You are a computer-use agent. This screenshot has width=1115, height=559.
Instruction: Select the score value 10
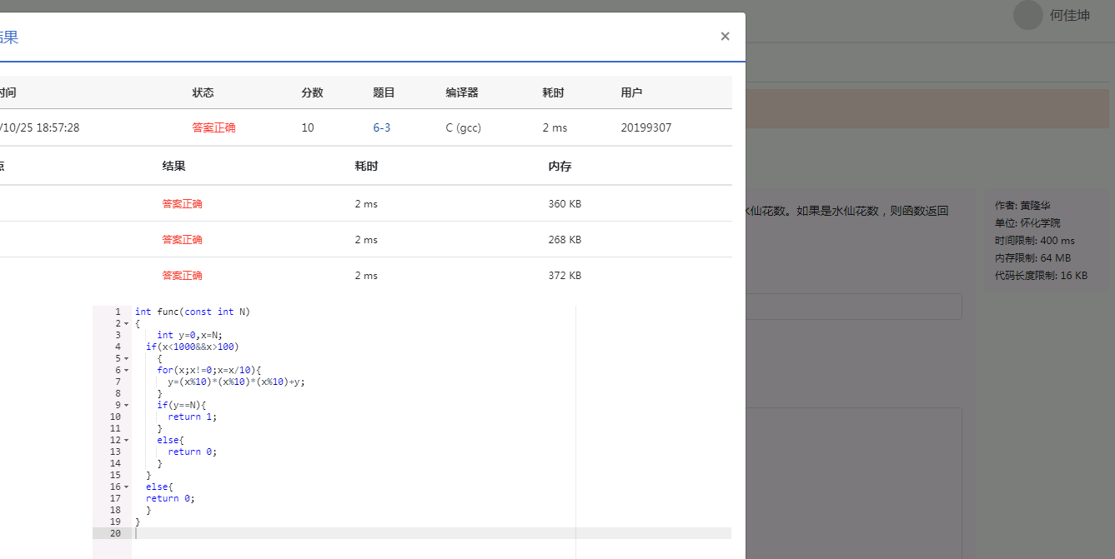tap(308, 127)
